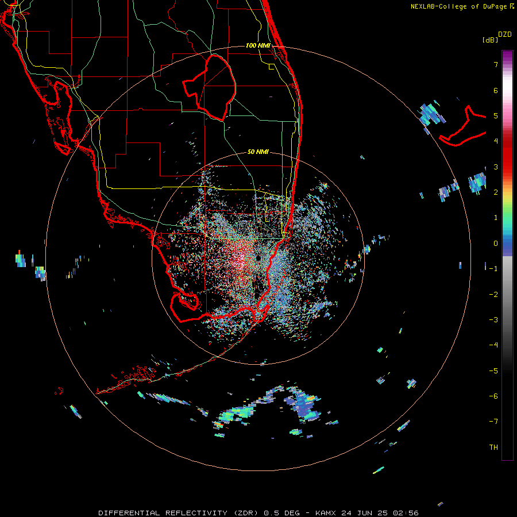Click the -7 value on color scale
The image size is (517, 517).
click(493, 422)
